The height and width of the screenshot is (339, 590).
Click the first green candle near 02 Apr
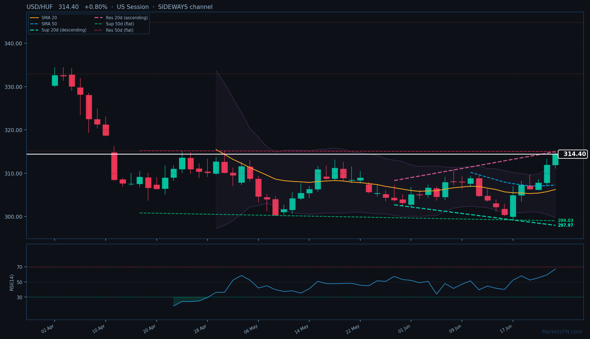pyautogui.click(x=55, y=80)
